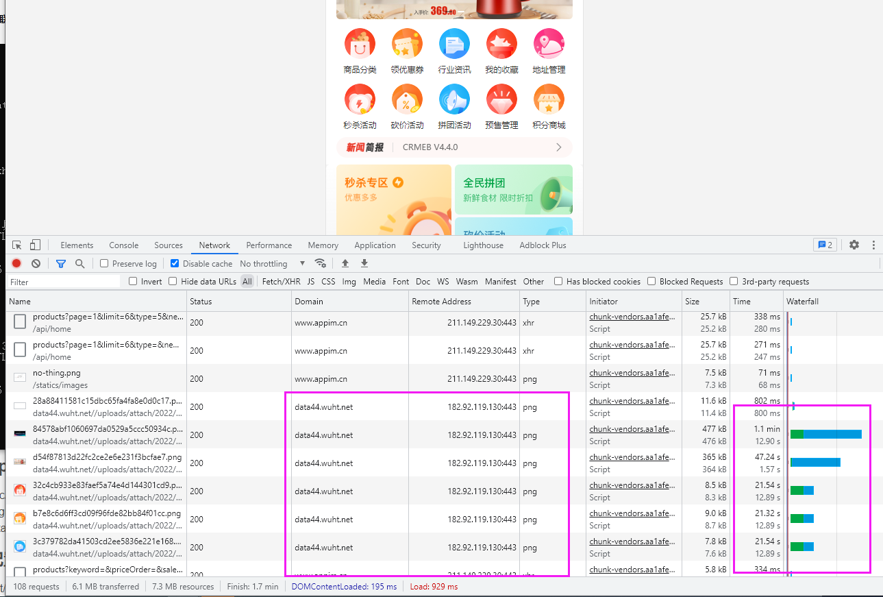Toggle the network filter funnel icon
This screenshot has width=883, height=597.
61,263
